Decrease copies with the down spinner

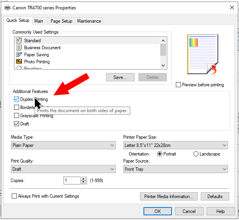point(83,182)
